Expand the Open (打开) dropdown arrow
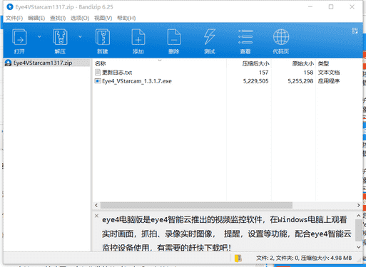This screenshot has height=267, width=366. tap(39, 36)
